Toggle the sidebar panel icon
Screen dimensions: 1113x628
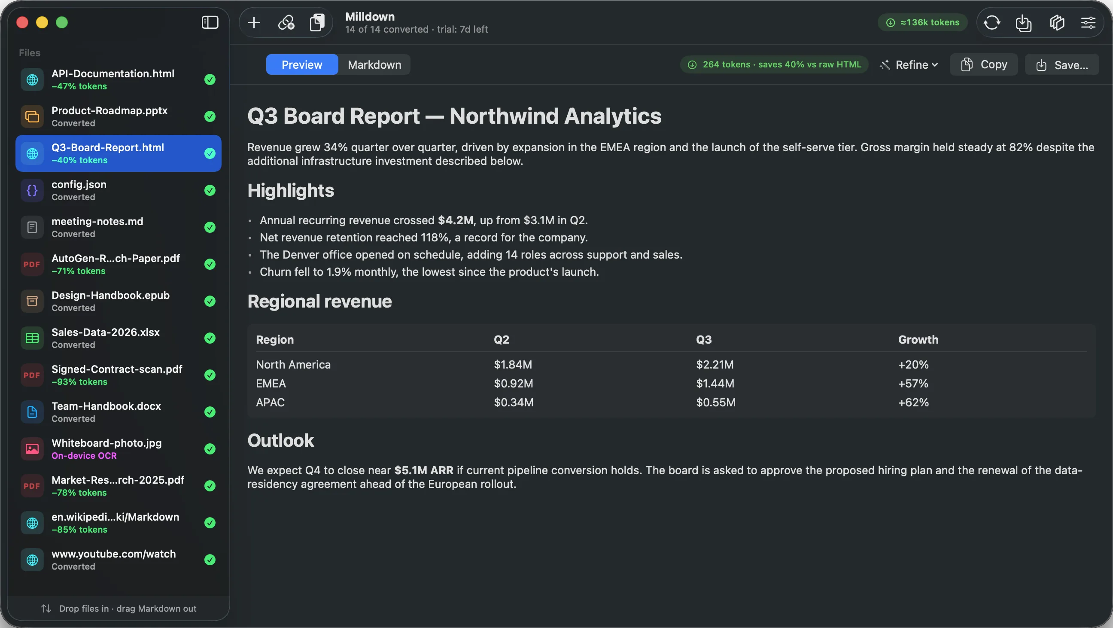tap(210, 22)
